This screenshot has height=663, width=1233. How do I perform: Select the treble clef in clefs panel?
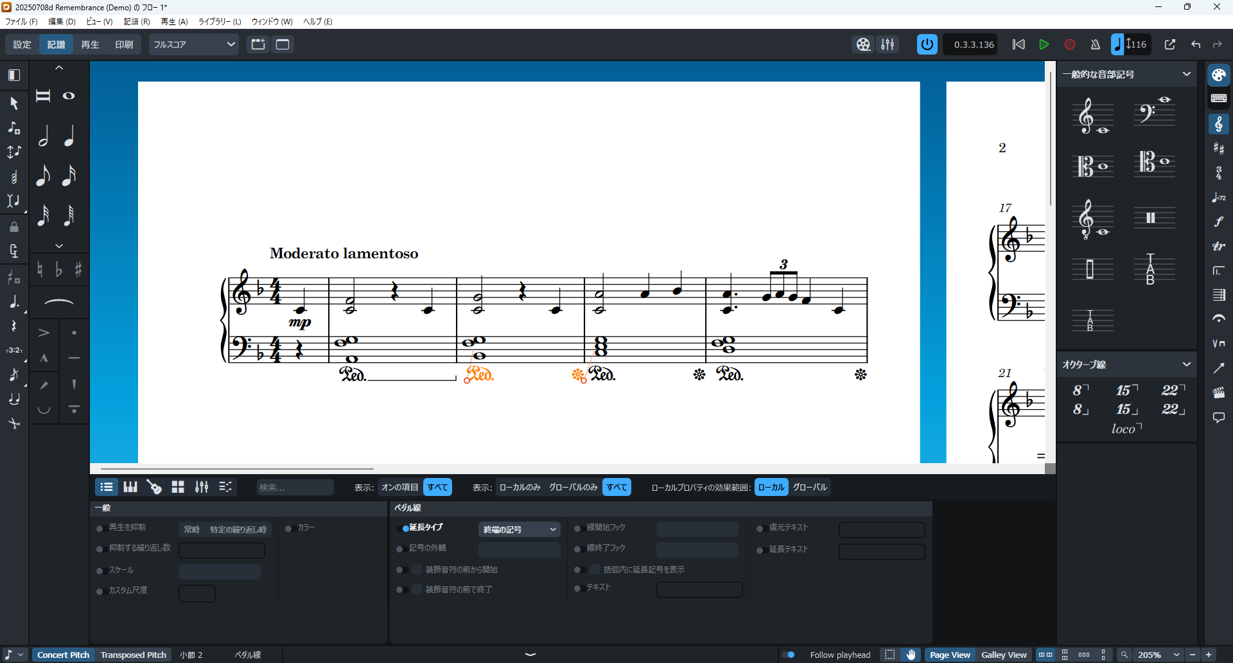(x=1092, y=116)
